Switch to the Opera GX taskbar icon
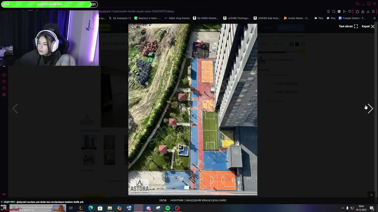The image size is (378, 212). (x=139, y=208)
